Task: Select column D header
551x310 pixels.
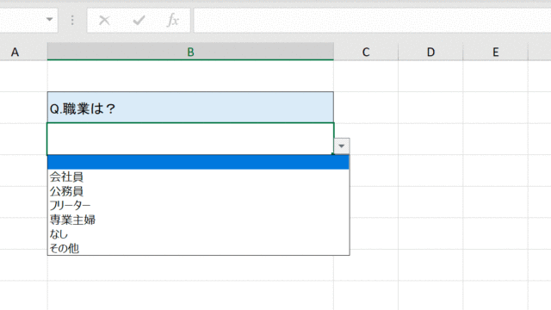Action: [x=430, y=52]
